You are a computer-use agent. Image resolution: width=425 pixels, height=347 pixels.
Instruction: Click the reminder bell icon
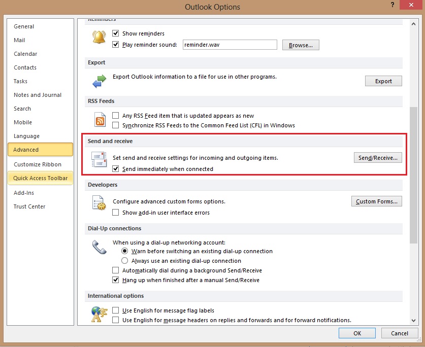click(x=99, y=37)
